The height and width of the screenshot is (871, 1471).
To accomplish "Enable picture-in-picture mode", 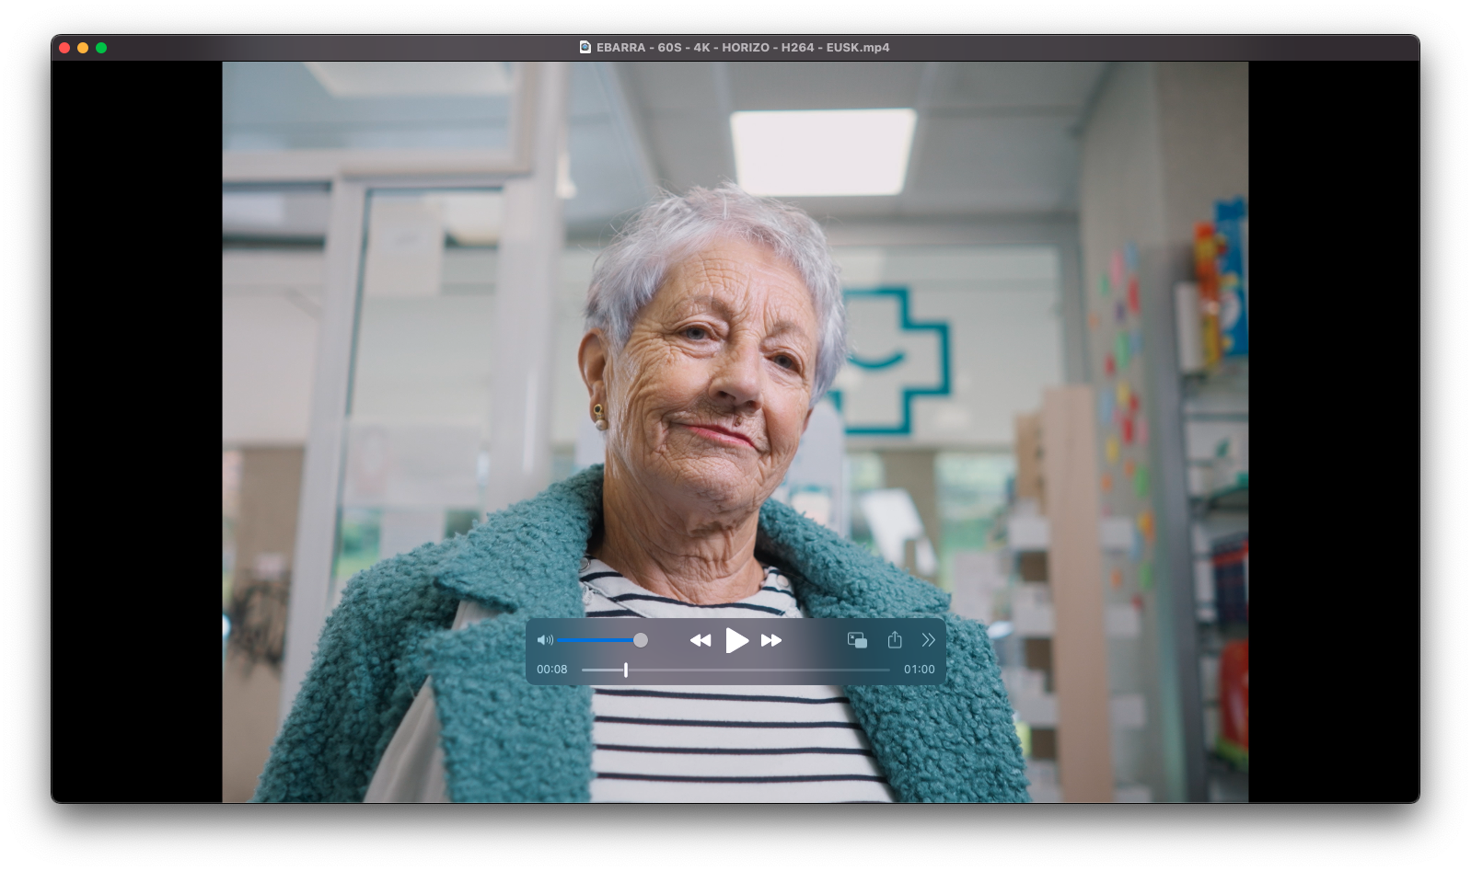I will click(857, 640).
